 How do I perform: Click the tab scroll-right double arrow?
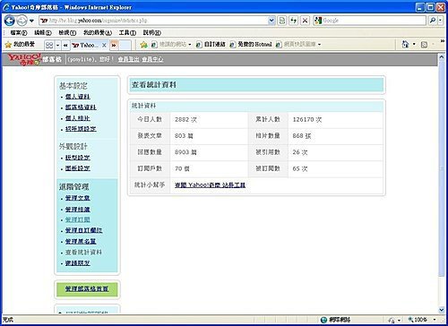tap(114, 45)
